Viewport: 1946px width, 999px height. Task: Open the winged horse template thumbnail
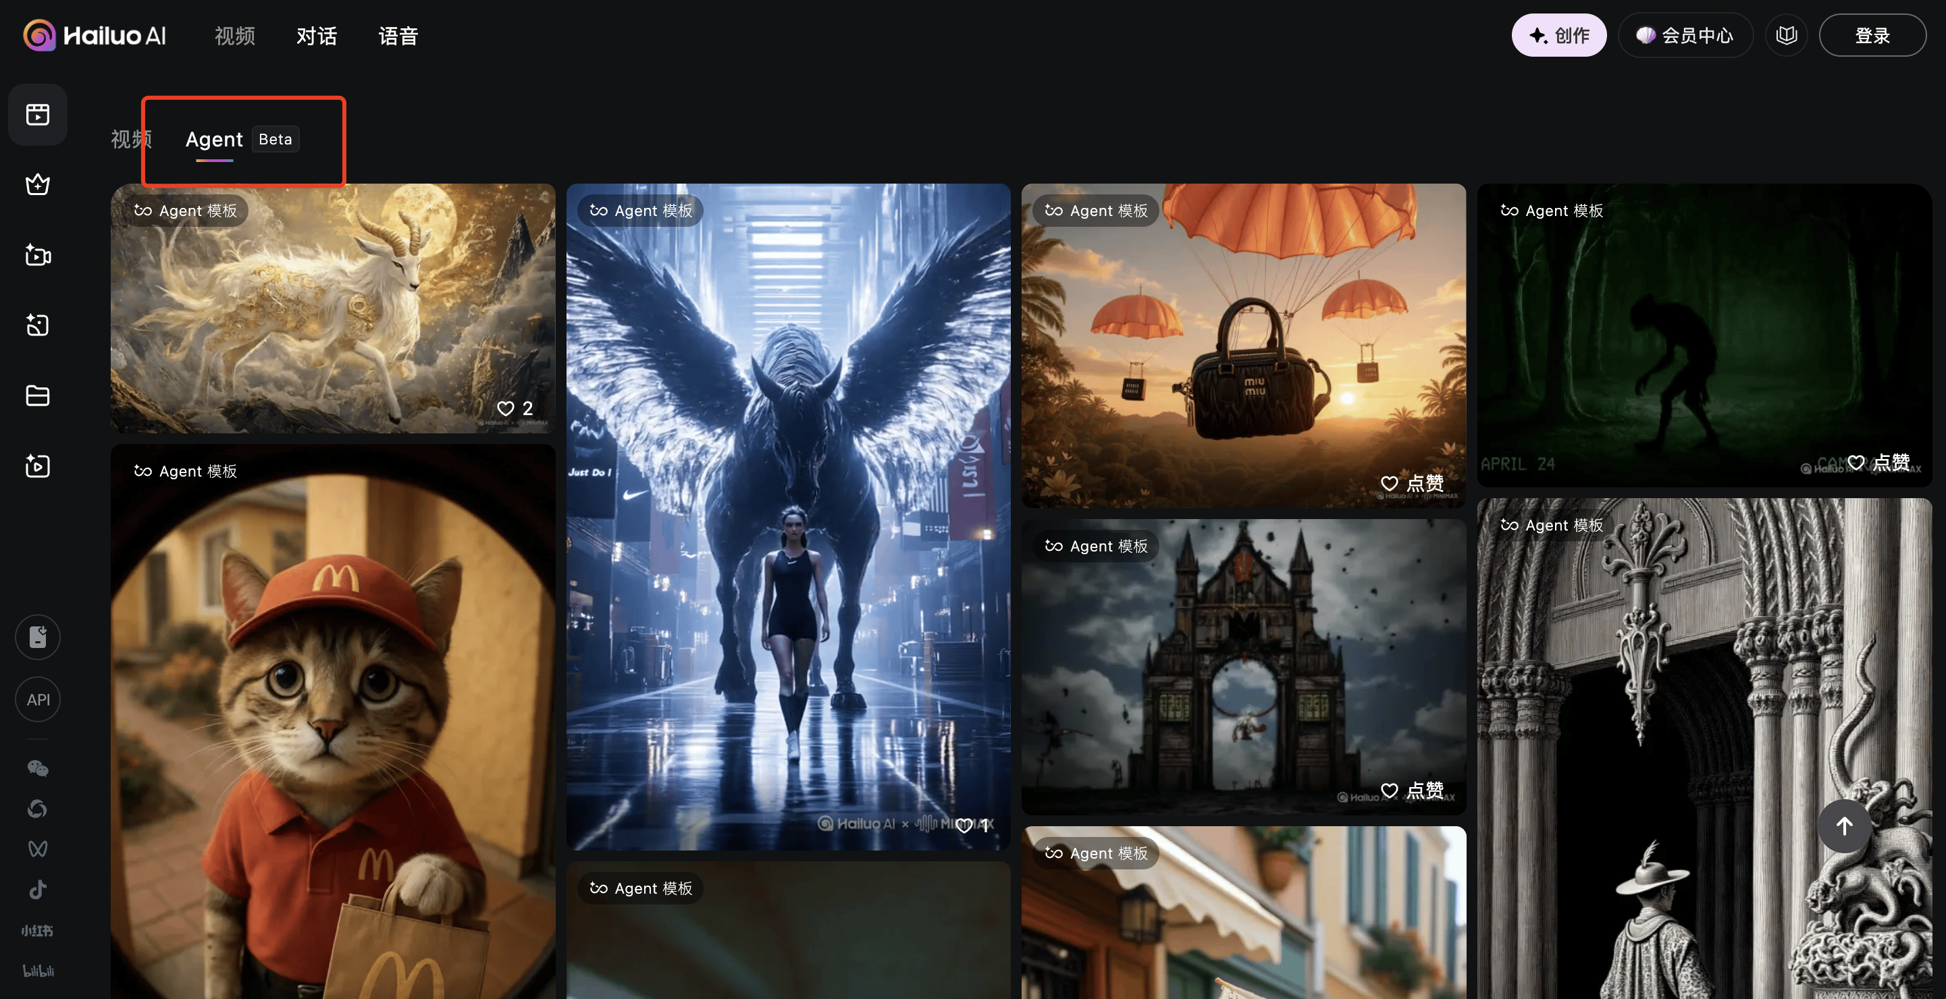coord(788,516)
